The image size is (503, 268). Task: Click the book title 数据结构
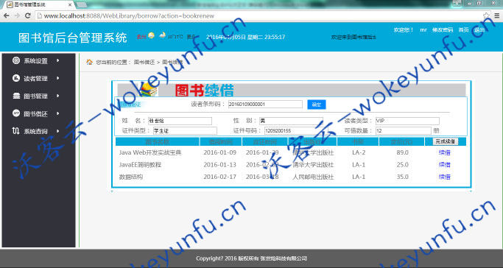click(x=131, y=177)
